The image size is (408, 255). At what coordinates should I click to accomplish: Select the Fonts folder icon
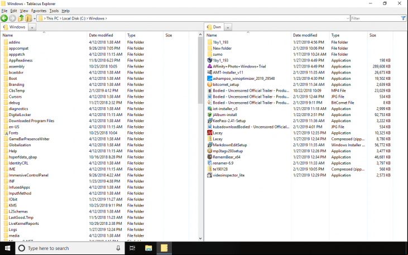(x=6, y=133)
